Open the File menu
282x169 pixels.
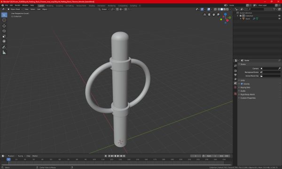6,5
